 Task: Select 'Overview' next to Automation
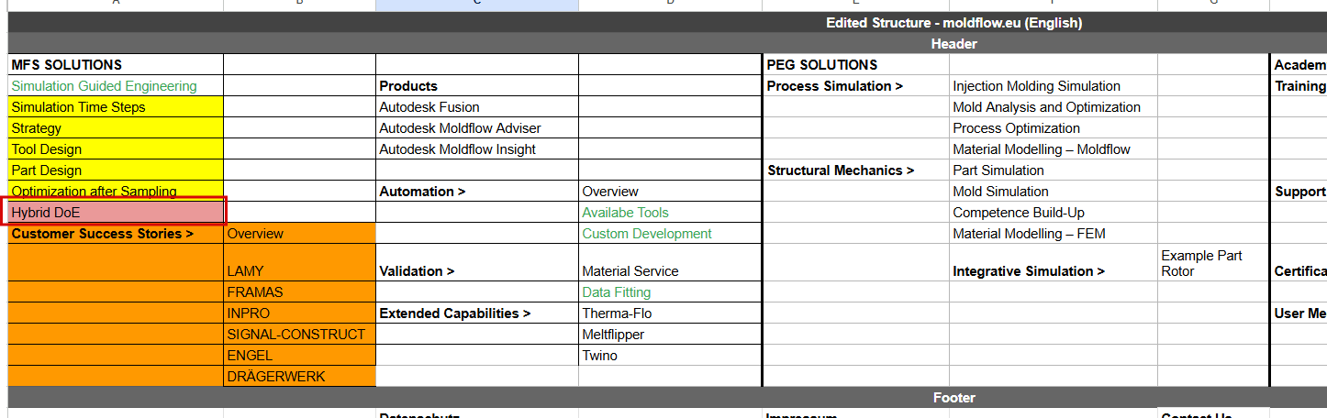click(670, 192)
